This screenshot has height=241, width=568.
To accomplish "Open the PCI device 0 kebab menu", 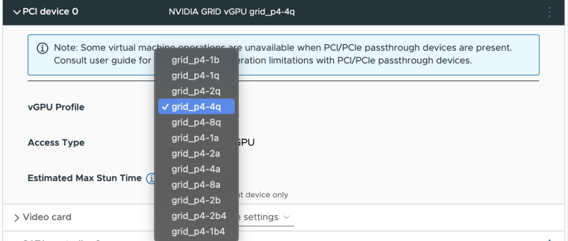I will [550, 12].
